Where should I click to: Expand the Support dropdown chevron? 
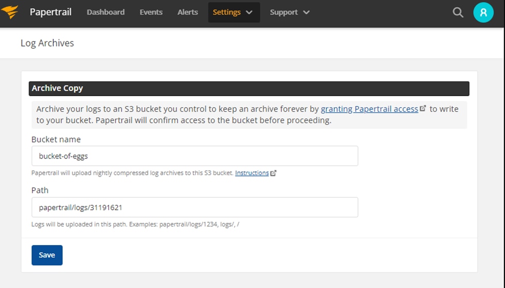pos(306,12)
